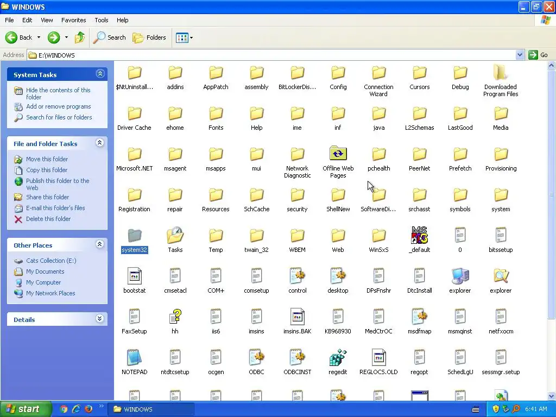Open the View menu
The width and height of the screenshot is (556, 417).
pos(47,20)
